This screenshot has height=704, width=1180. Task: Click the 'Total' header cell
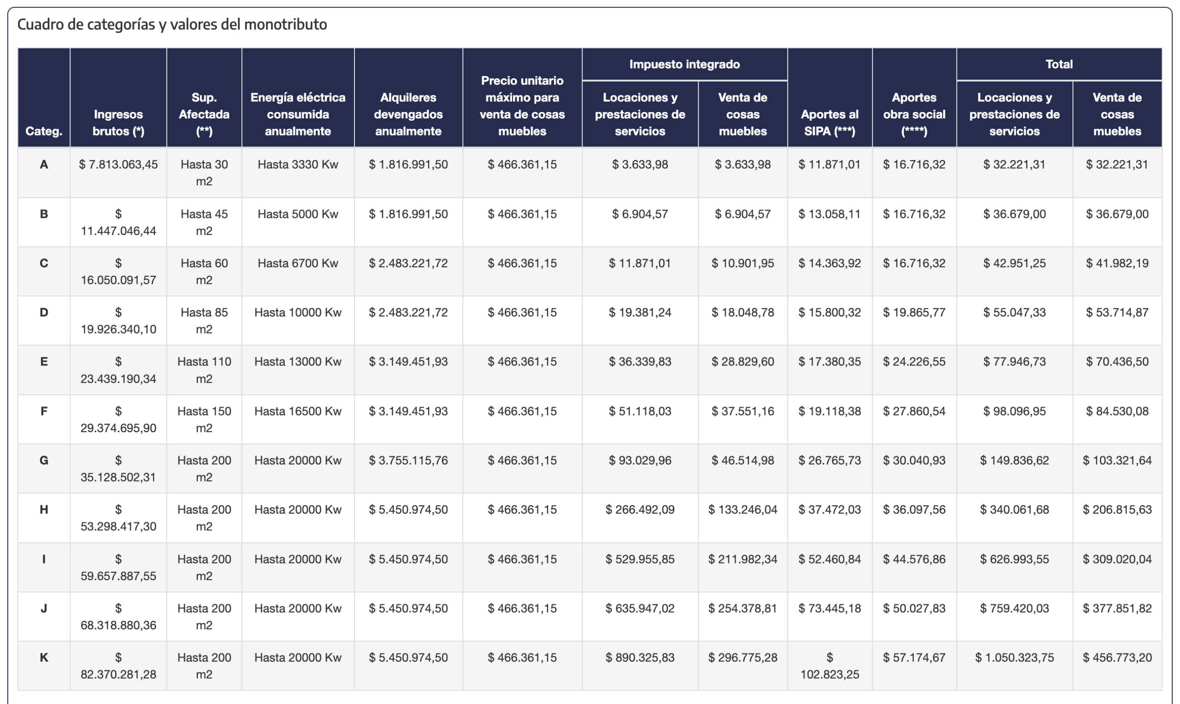pos(1058,64)
